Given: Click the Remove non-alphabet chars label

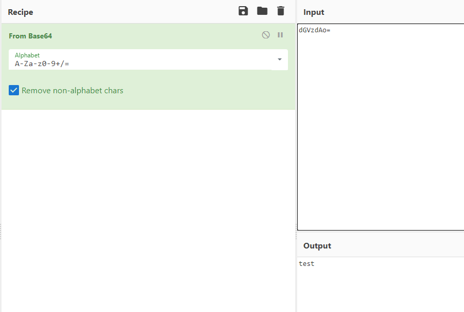Looking at the screenshot, I should pyautogui.click(x=72, y=90).
